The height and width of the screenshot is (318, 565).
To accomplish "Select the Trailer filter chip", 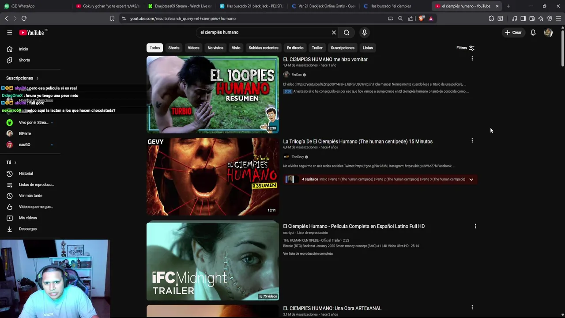I will tap(317, 48).
